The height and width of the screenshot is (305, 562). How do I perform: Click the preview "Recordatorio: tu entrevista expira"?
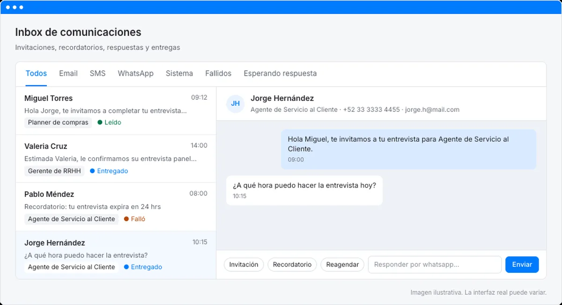(93, 207)
